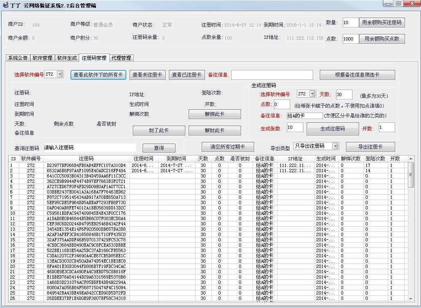Click the 天数 column header
421x308 pixels.
203,159
